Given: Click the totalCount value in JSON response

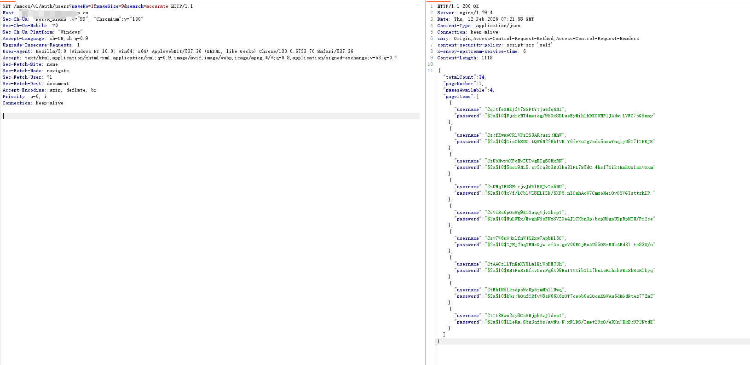Looking at the screenshot, I should 481,77.
